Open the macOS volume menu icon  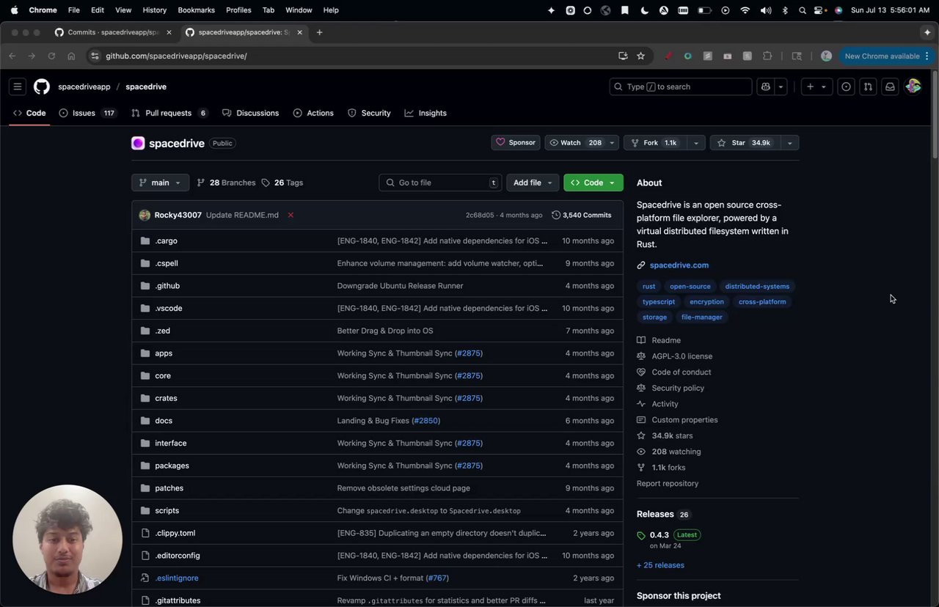click(766, 10)
